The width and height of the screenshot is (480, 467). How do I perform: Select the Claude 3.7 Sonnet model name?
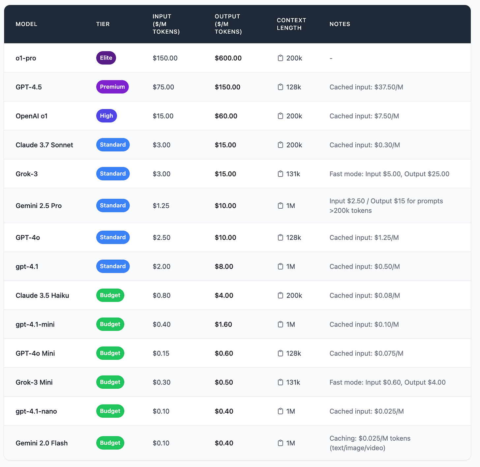coord(45,145)
